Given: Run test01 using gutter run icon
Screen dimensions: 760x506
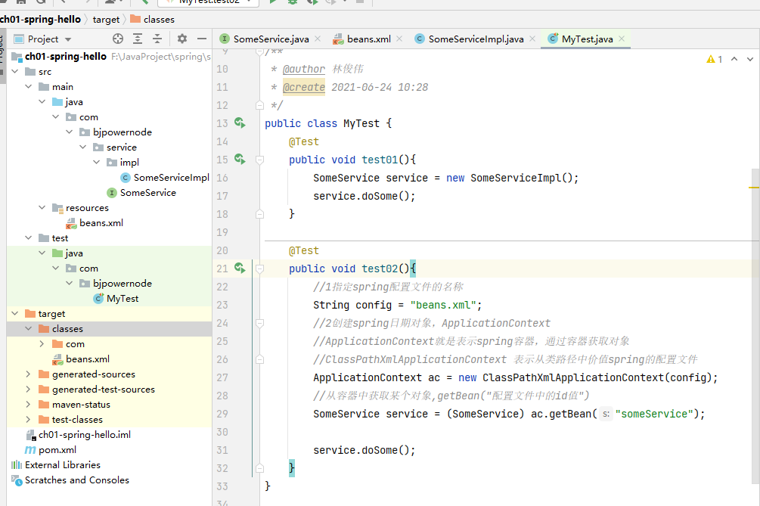Looking at the screenshot, I should (240, 160).
